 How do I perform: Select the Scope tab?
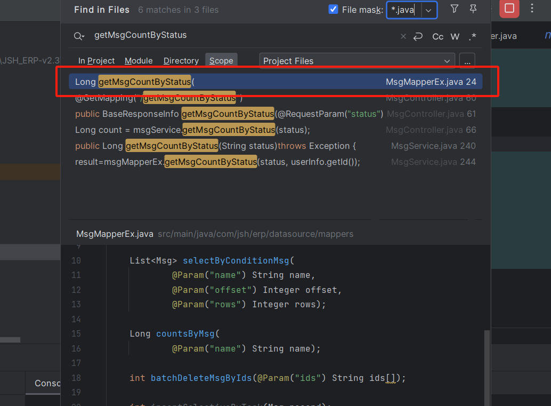pyautogui.click(x=221, y=61)
